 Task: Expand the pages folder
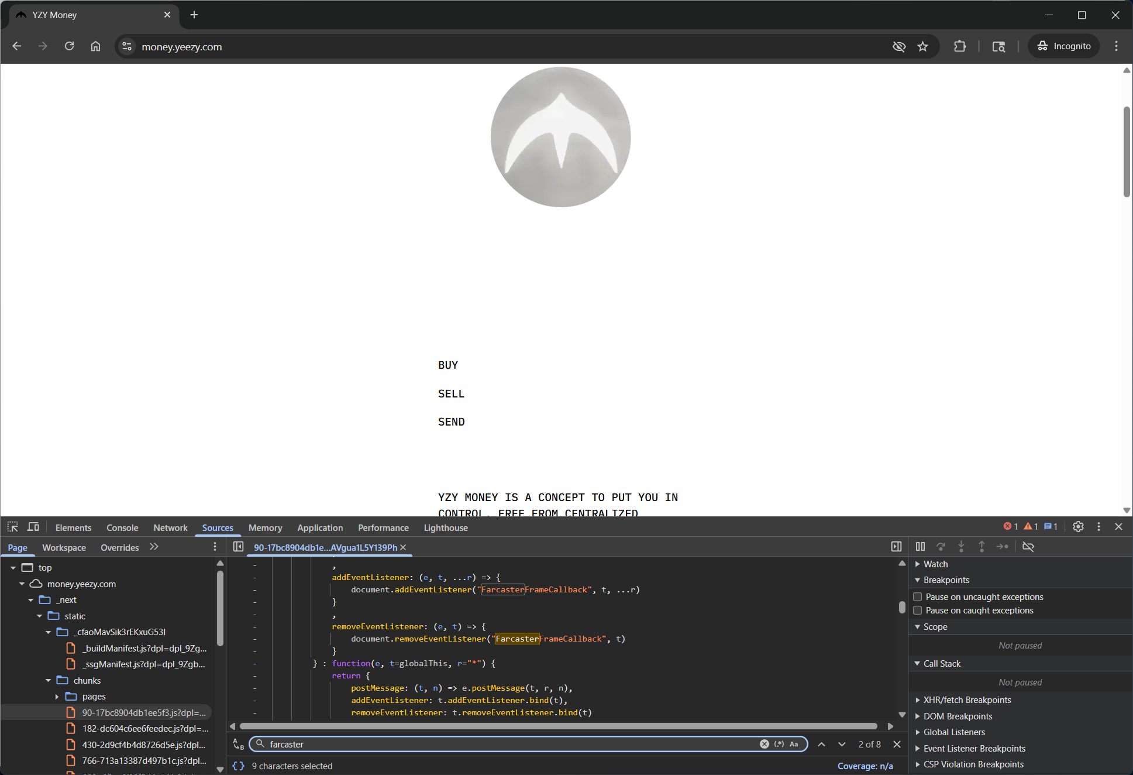(57, 697)
